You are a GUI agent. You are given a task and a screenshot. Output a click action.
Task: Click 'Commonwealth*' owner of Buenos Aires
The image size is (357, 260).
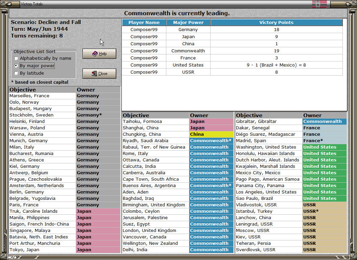[x=211, y=186]
